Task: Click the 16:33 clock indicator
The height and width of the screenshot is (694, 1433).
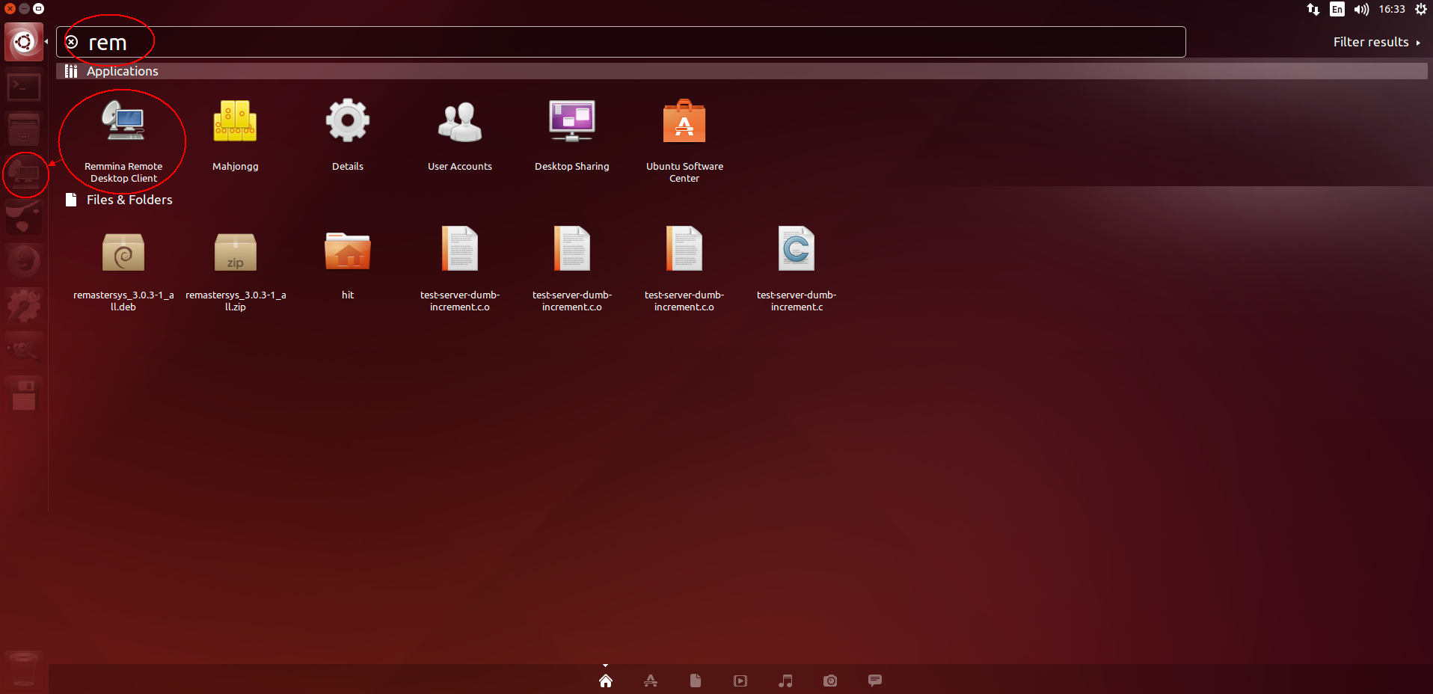Action: click(x=1392, y=9)
